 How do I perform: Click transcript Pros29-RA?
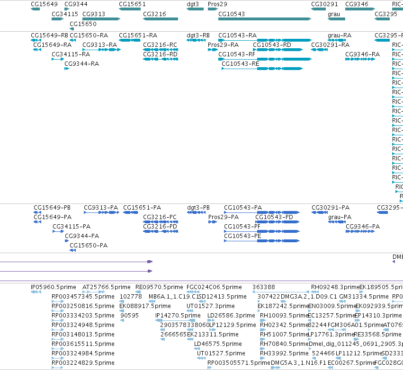(213, 50)
